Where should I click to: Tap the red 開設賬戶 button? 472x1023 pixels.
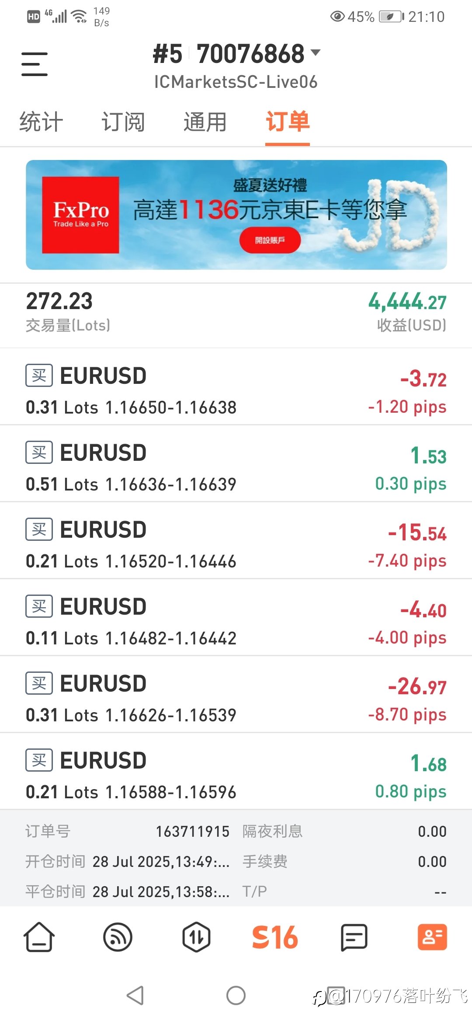tap(270, 240)
